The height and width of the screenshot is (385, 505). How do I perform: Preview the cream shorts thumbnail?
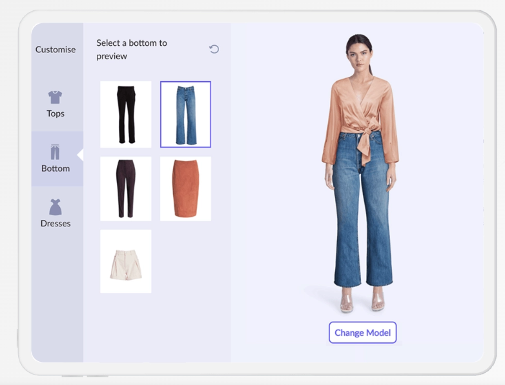pos(126,261)
